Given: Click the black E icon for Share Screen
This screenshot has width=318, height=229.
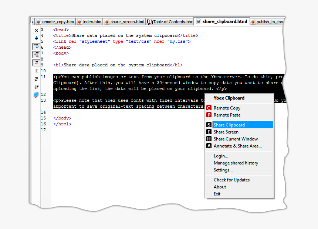Looking at the screenshot, I should pos(209,132).
